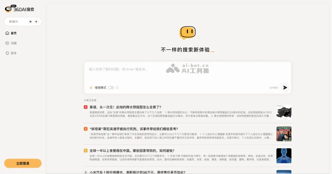Click the home icon beside 首页

7,33
